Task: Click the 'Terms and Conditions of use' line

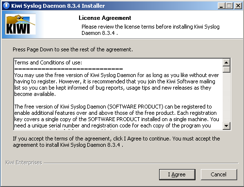Action: pos(48,62)
